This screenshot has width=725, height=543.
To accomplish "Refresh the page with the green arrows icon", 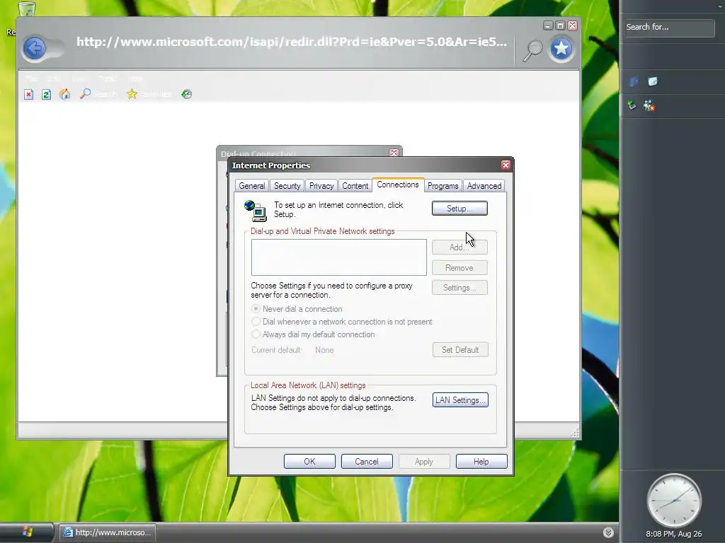I will (x=46, y=95).
